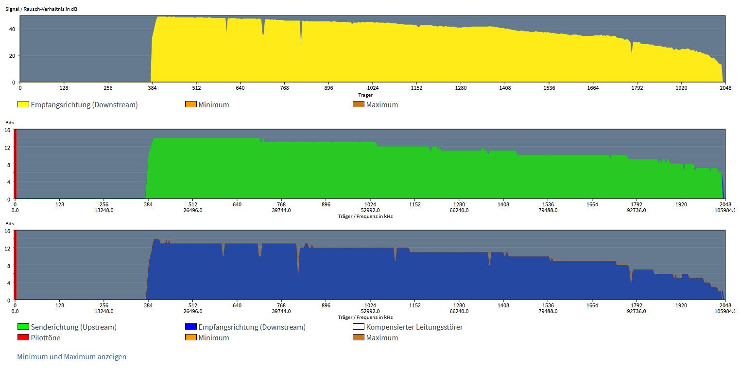Click the yellow Empfangsrichtung (Downstream) swatch
740x368 pixels.
[23, 104]
